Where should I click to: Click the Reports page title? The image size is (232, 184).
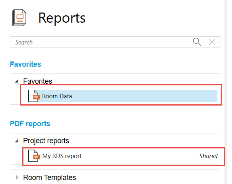(x=62, y=18)
